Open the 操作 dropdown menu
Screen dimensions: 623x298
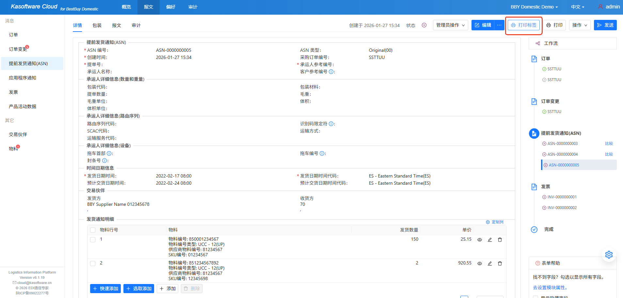click(579, 25)
